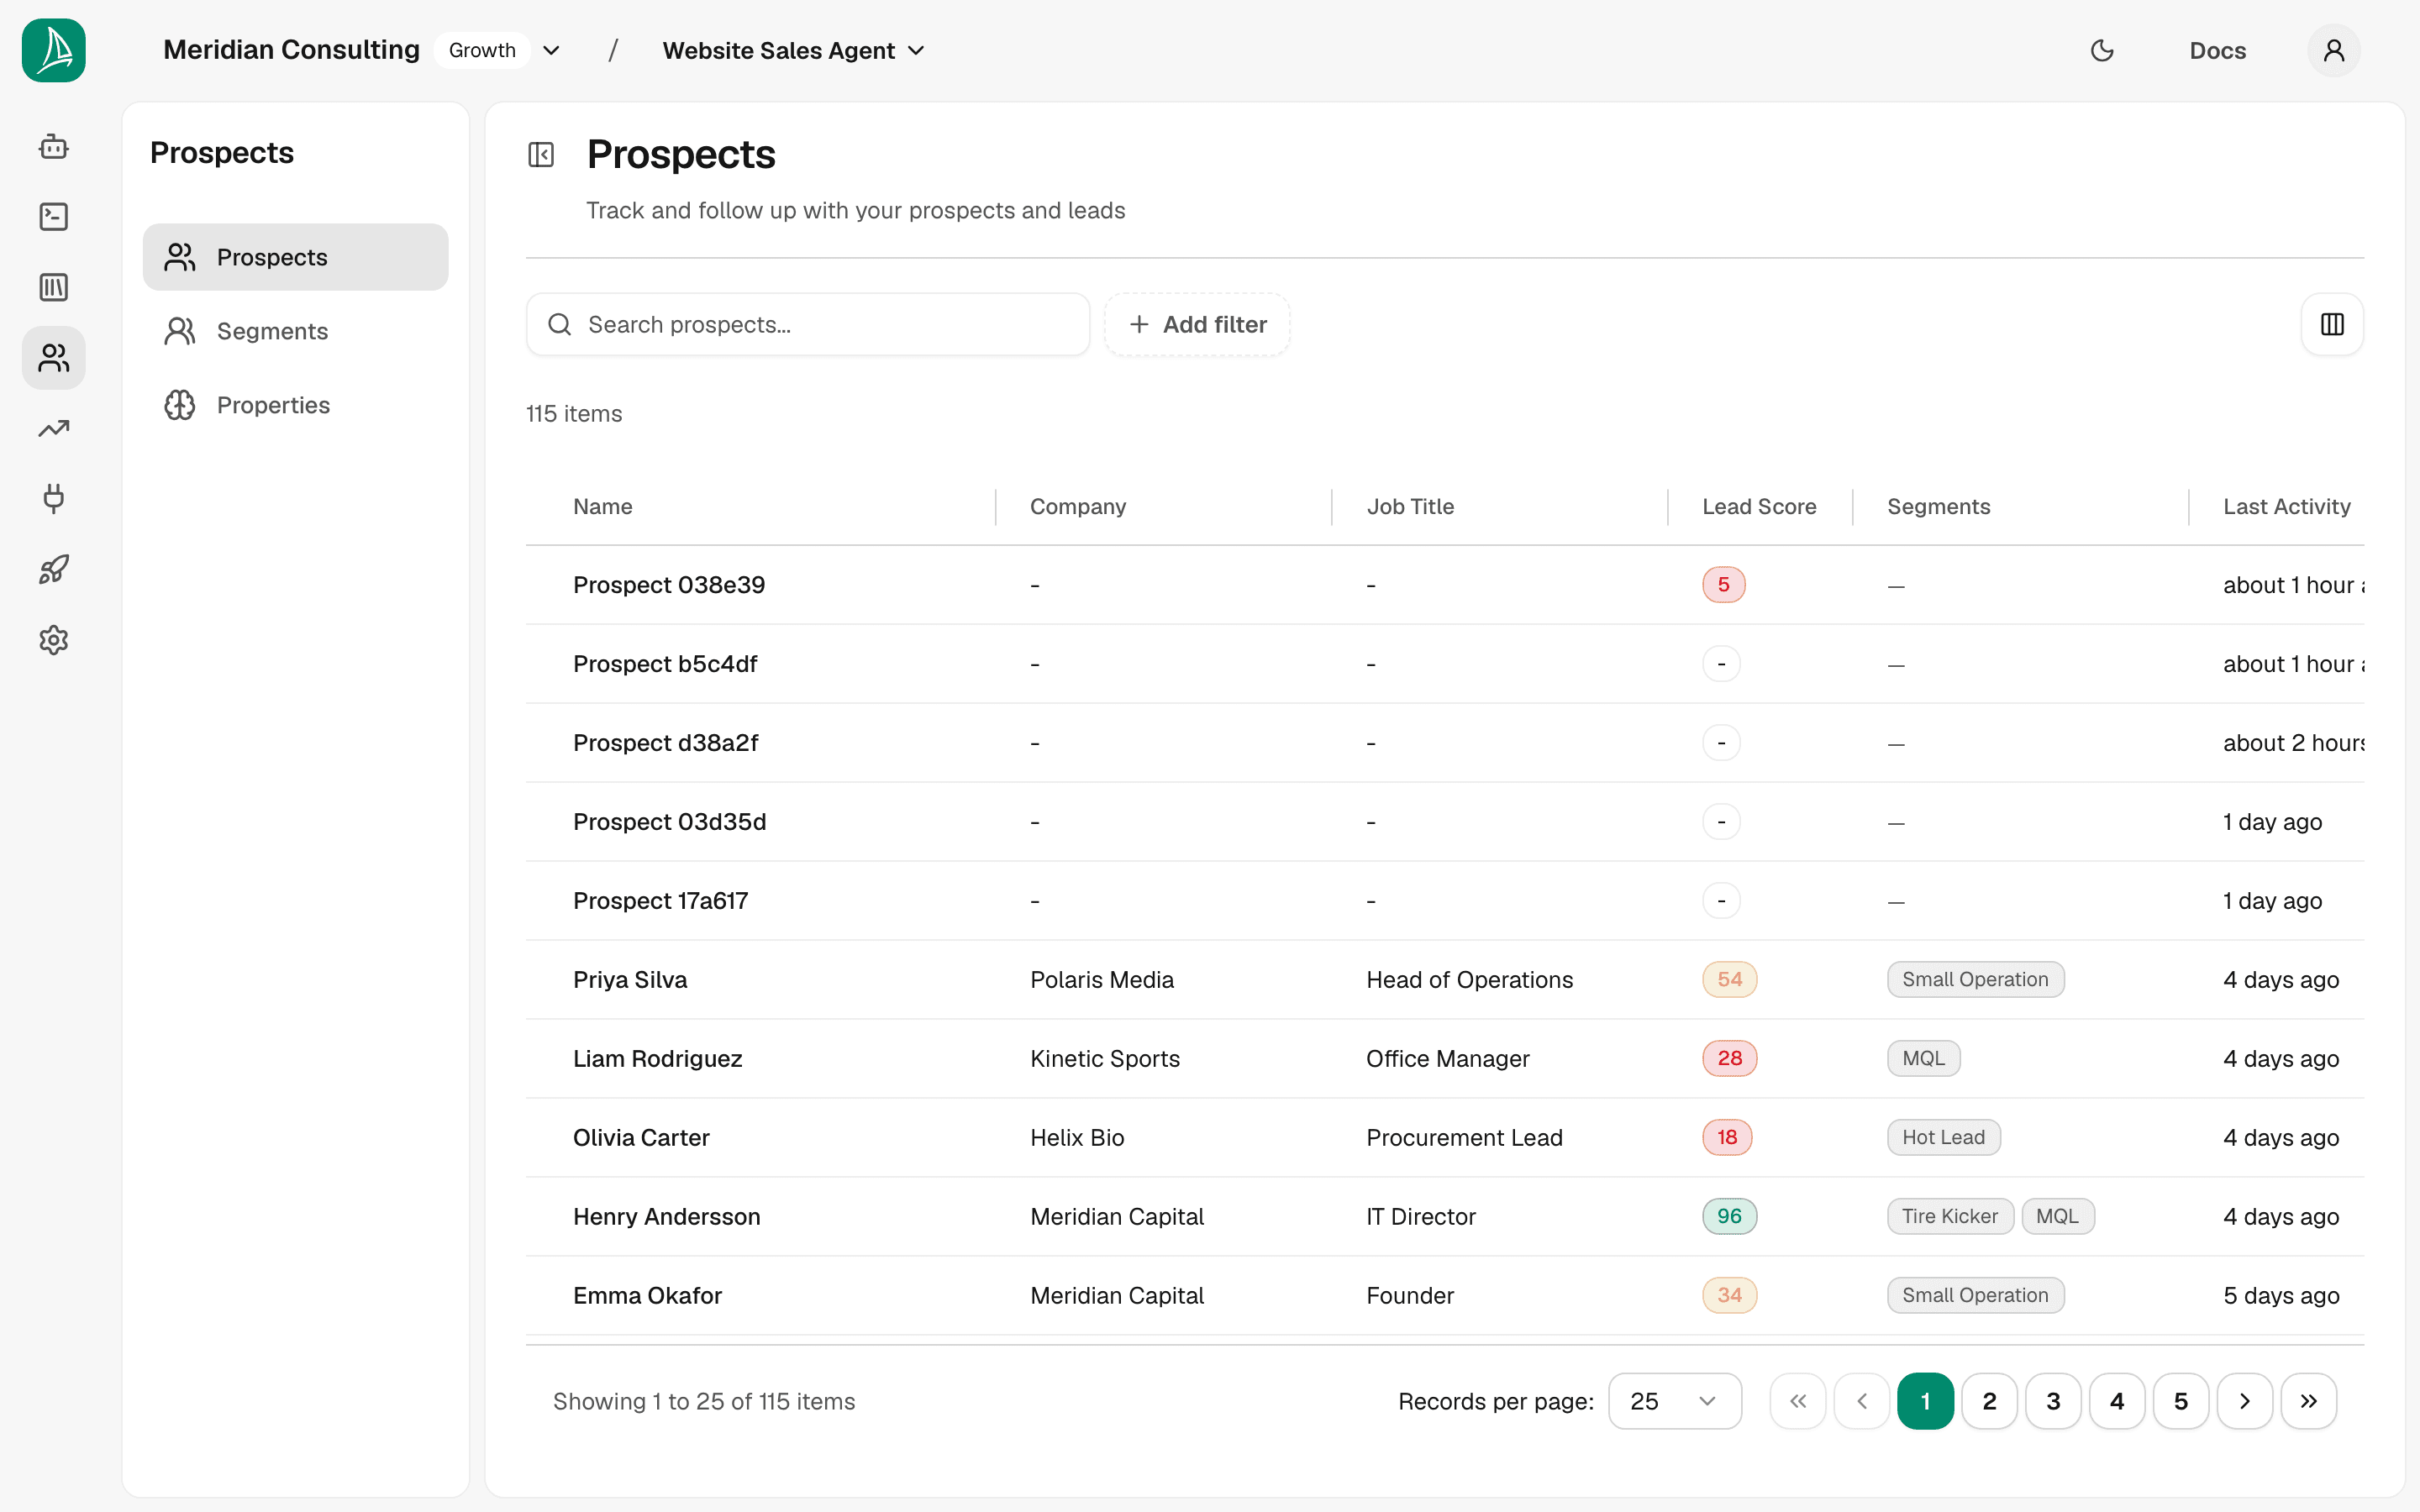
Task: Open prospect Henry Andersson
Action: click(x=667, y=1216)
